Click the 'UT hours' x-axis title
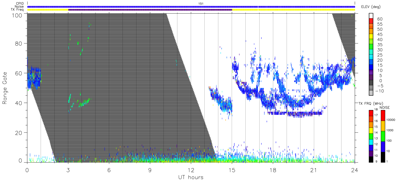 [x=191, y=178]
